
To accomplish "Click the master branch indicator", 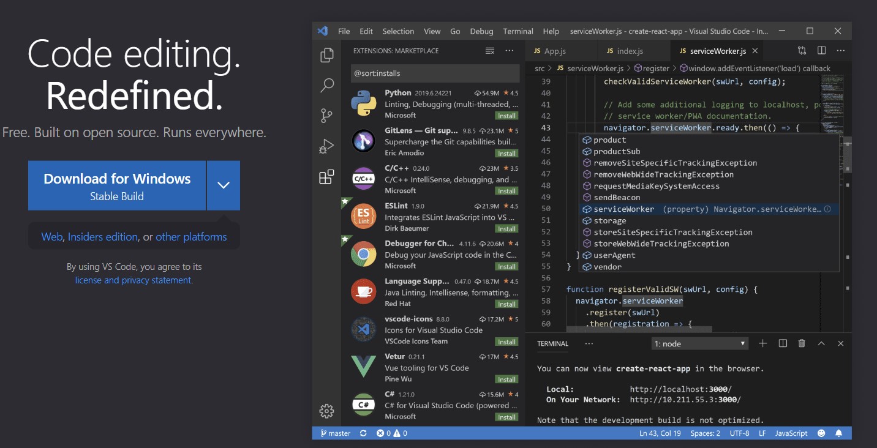I will coord(336,433).
